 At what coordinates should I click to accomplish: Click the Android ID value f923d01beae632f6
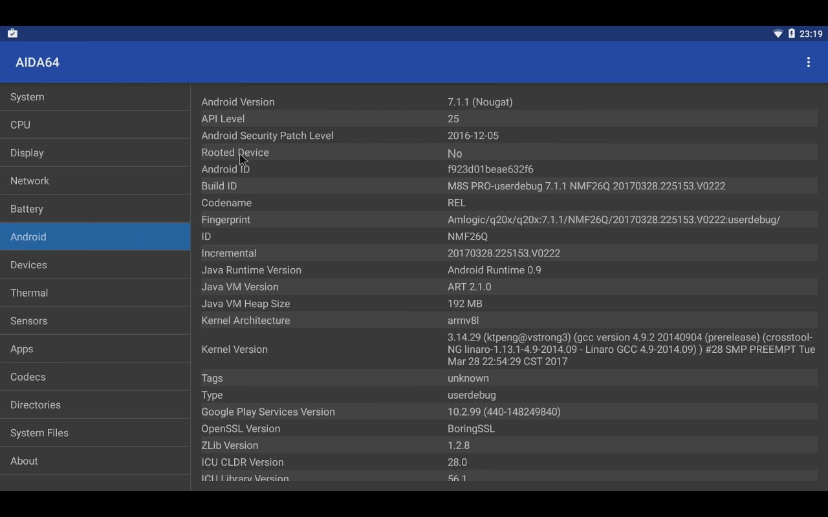pos(490,169)
